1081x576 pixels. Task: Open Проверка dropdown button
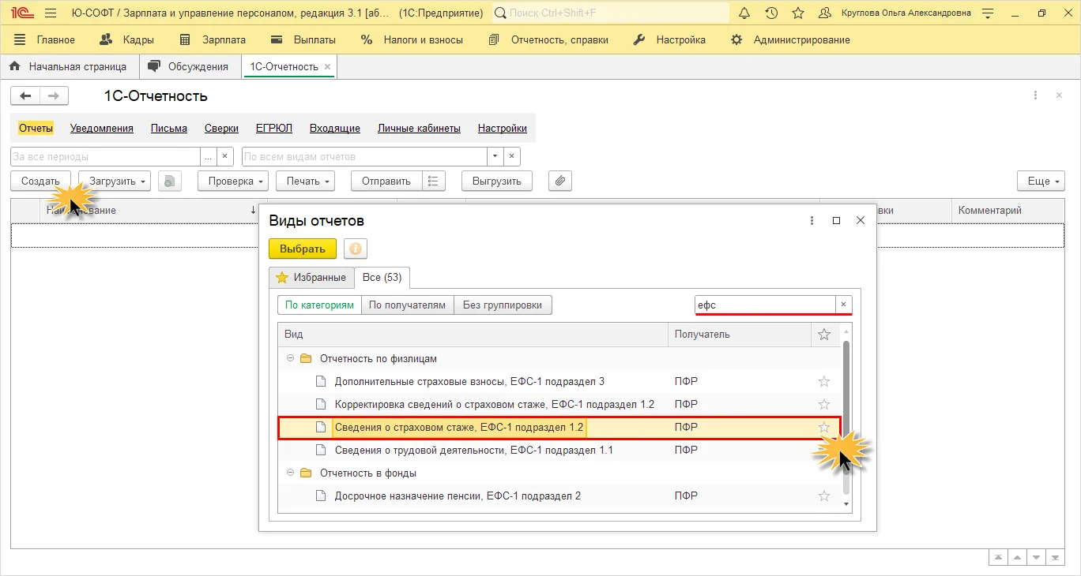tap(233, 181)
